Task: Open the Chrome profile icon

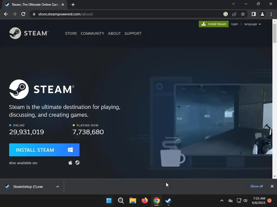Action: 262,14
